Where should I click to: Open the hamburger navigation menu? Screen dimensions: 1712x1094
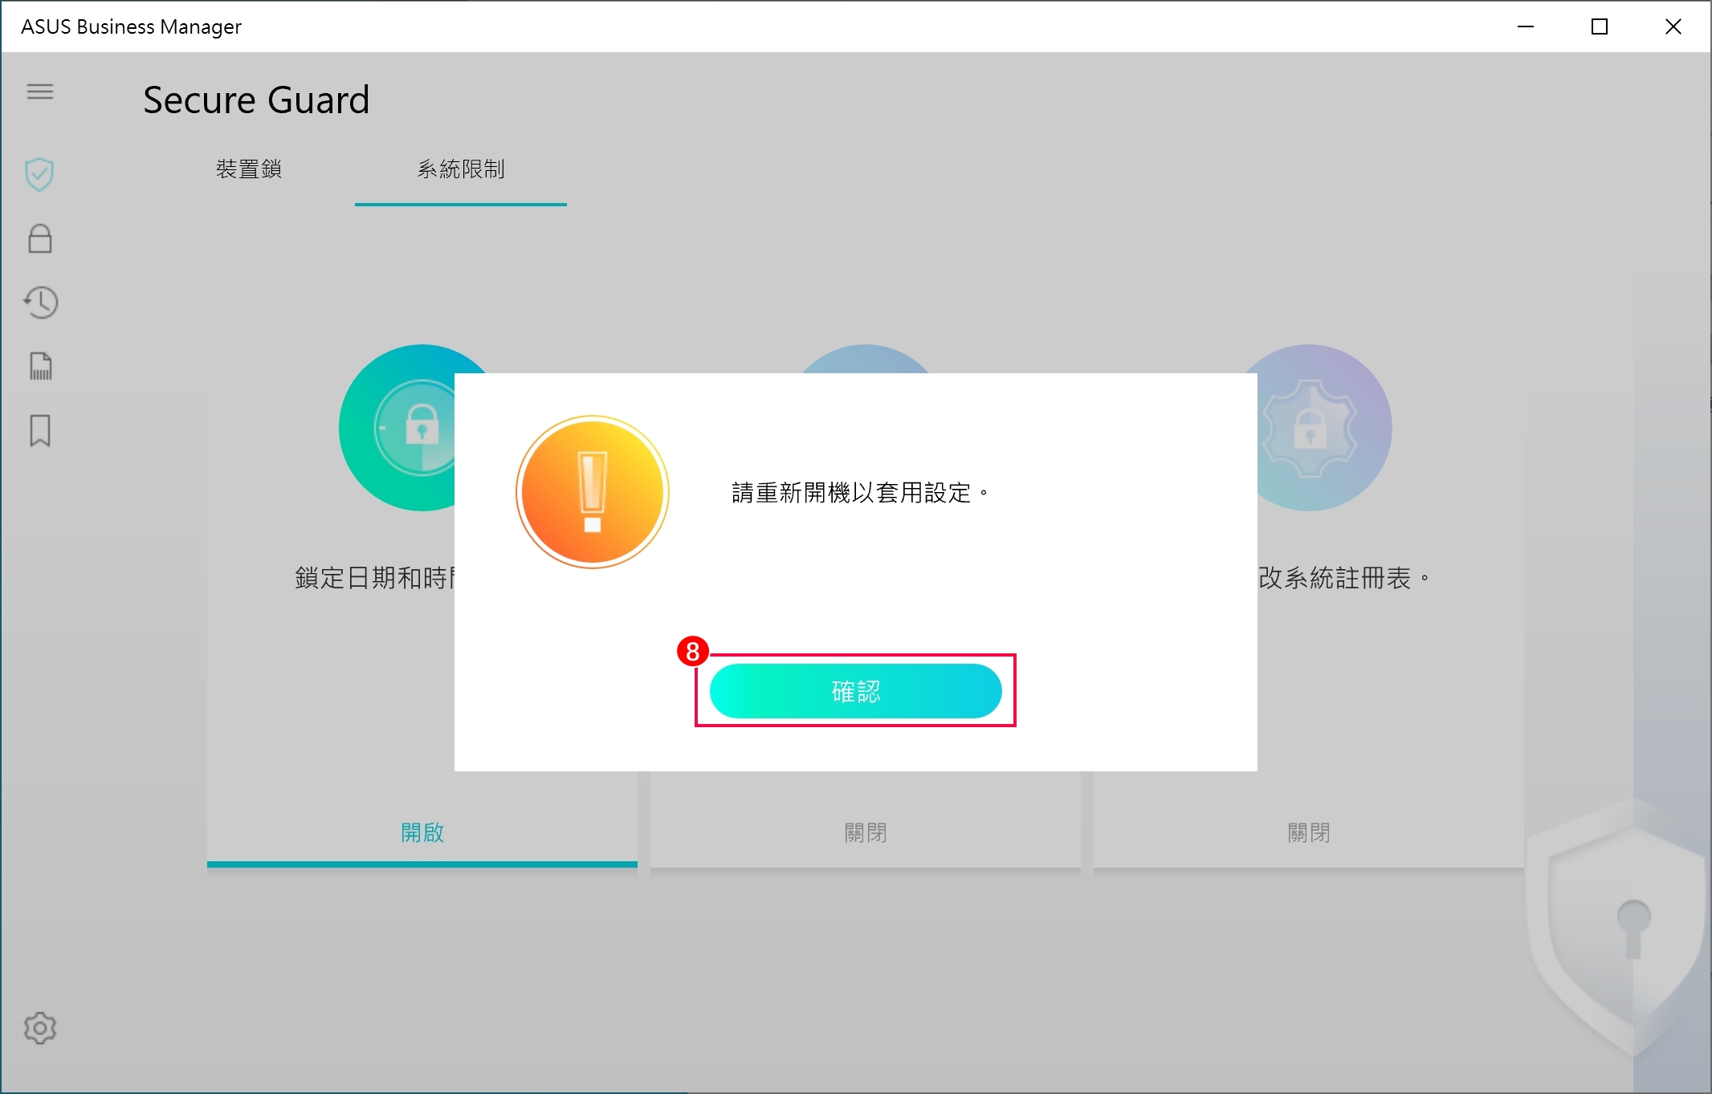(x=40, y=92)
